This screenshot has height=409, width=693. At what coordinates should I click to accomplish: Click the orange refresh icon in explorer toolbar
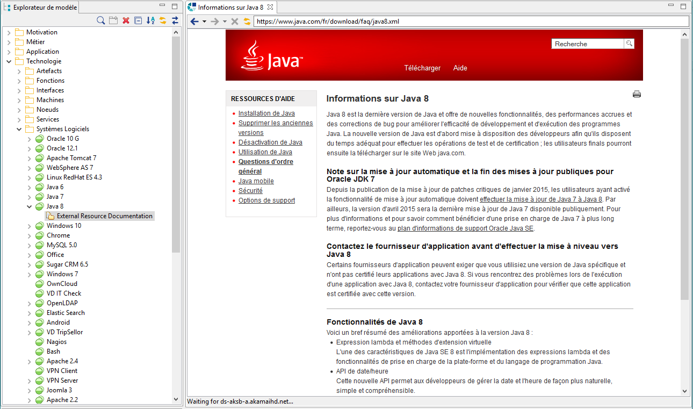point(163,20)
